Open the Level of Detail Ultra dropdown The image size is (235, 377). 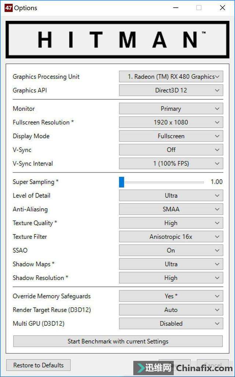pos(171,195)
